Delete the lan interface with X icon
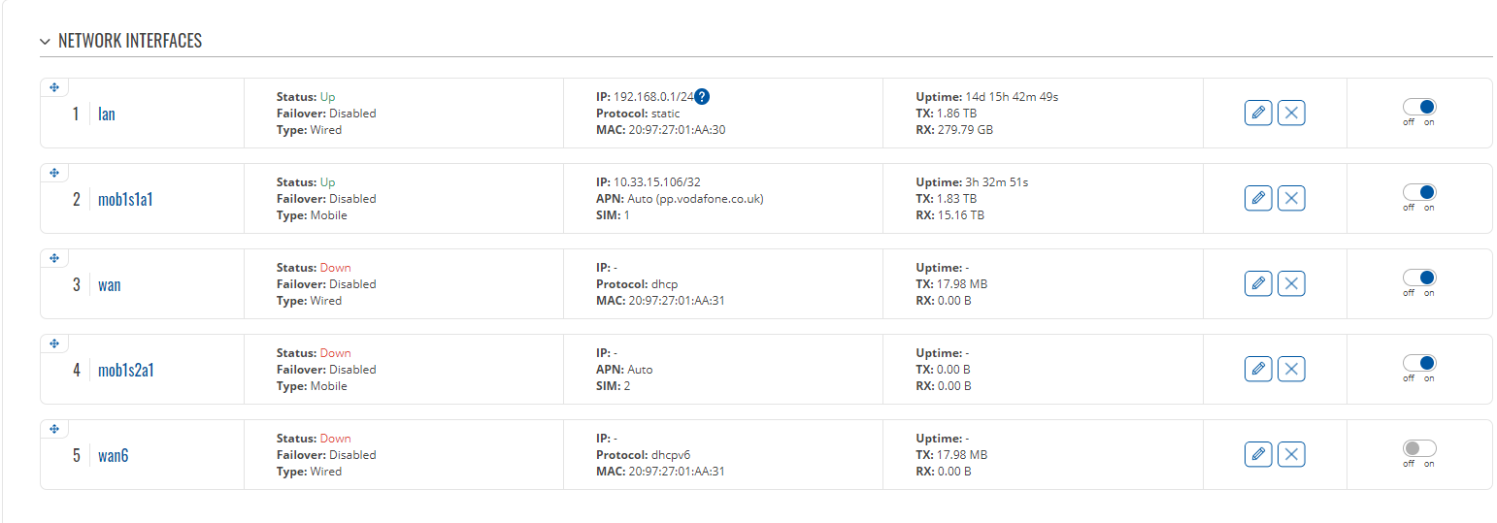 pos(1291,113)
